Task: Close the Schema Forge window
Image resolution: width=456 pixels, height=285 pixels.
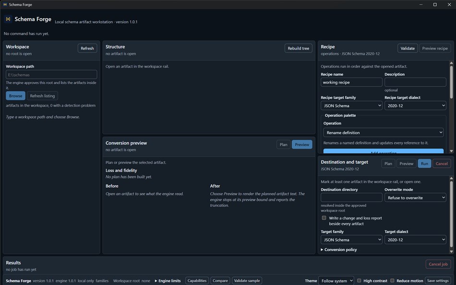Action: pos(449,4)
